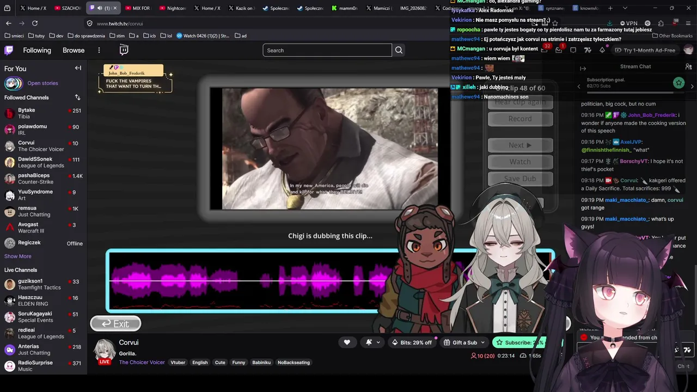The image size is (697, 392).
Task: Click the browser address bar URL
Action: coord(120,23)
